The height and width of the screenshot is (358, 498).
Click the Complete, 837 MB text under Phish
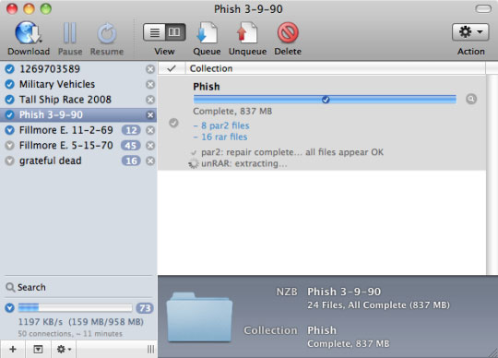[232, 111]
